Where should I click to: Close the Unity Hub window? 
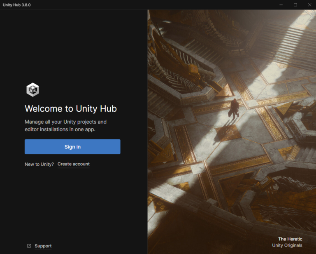(x=309, y=5)
